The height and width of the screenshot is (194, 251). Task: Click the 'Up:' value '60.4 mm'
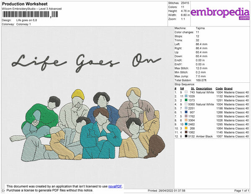[201, 52]
